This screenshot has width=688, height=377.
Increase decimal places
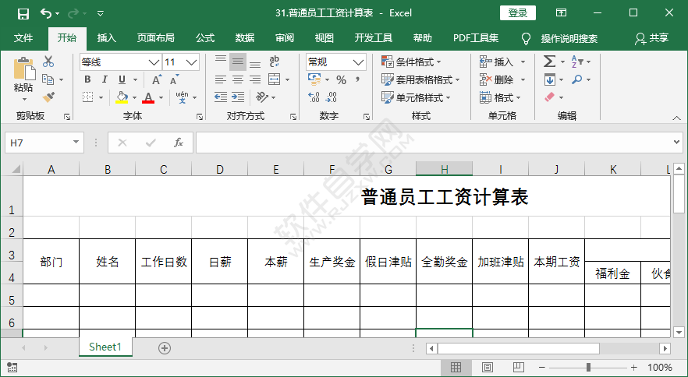314,97
